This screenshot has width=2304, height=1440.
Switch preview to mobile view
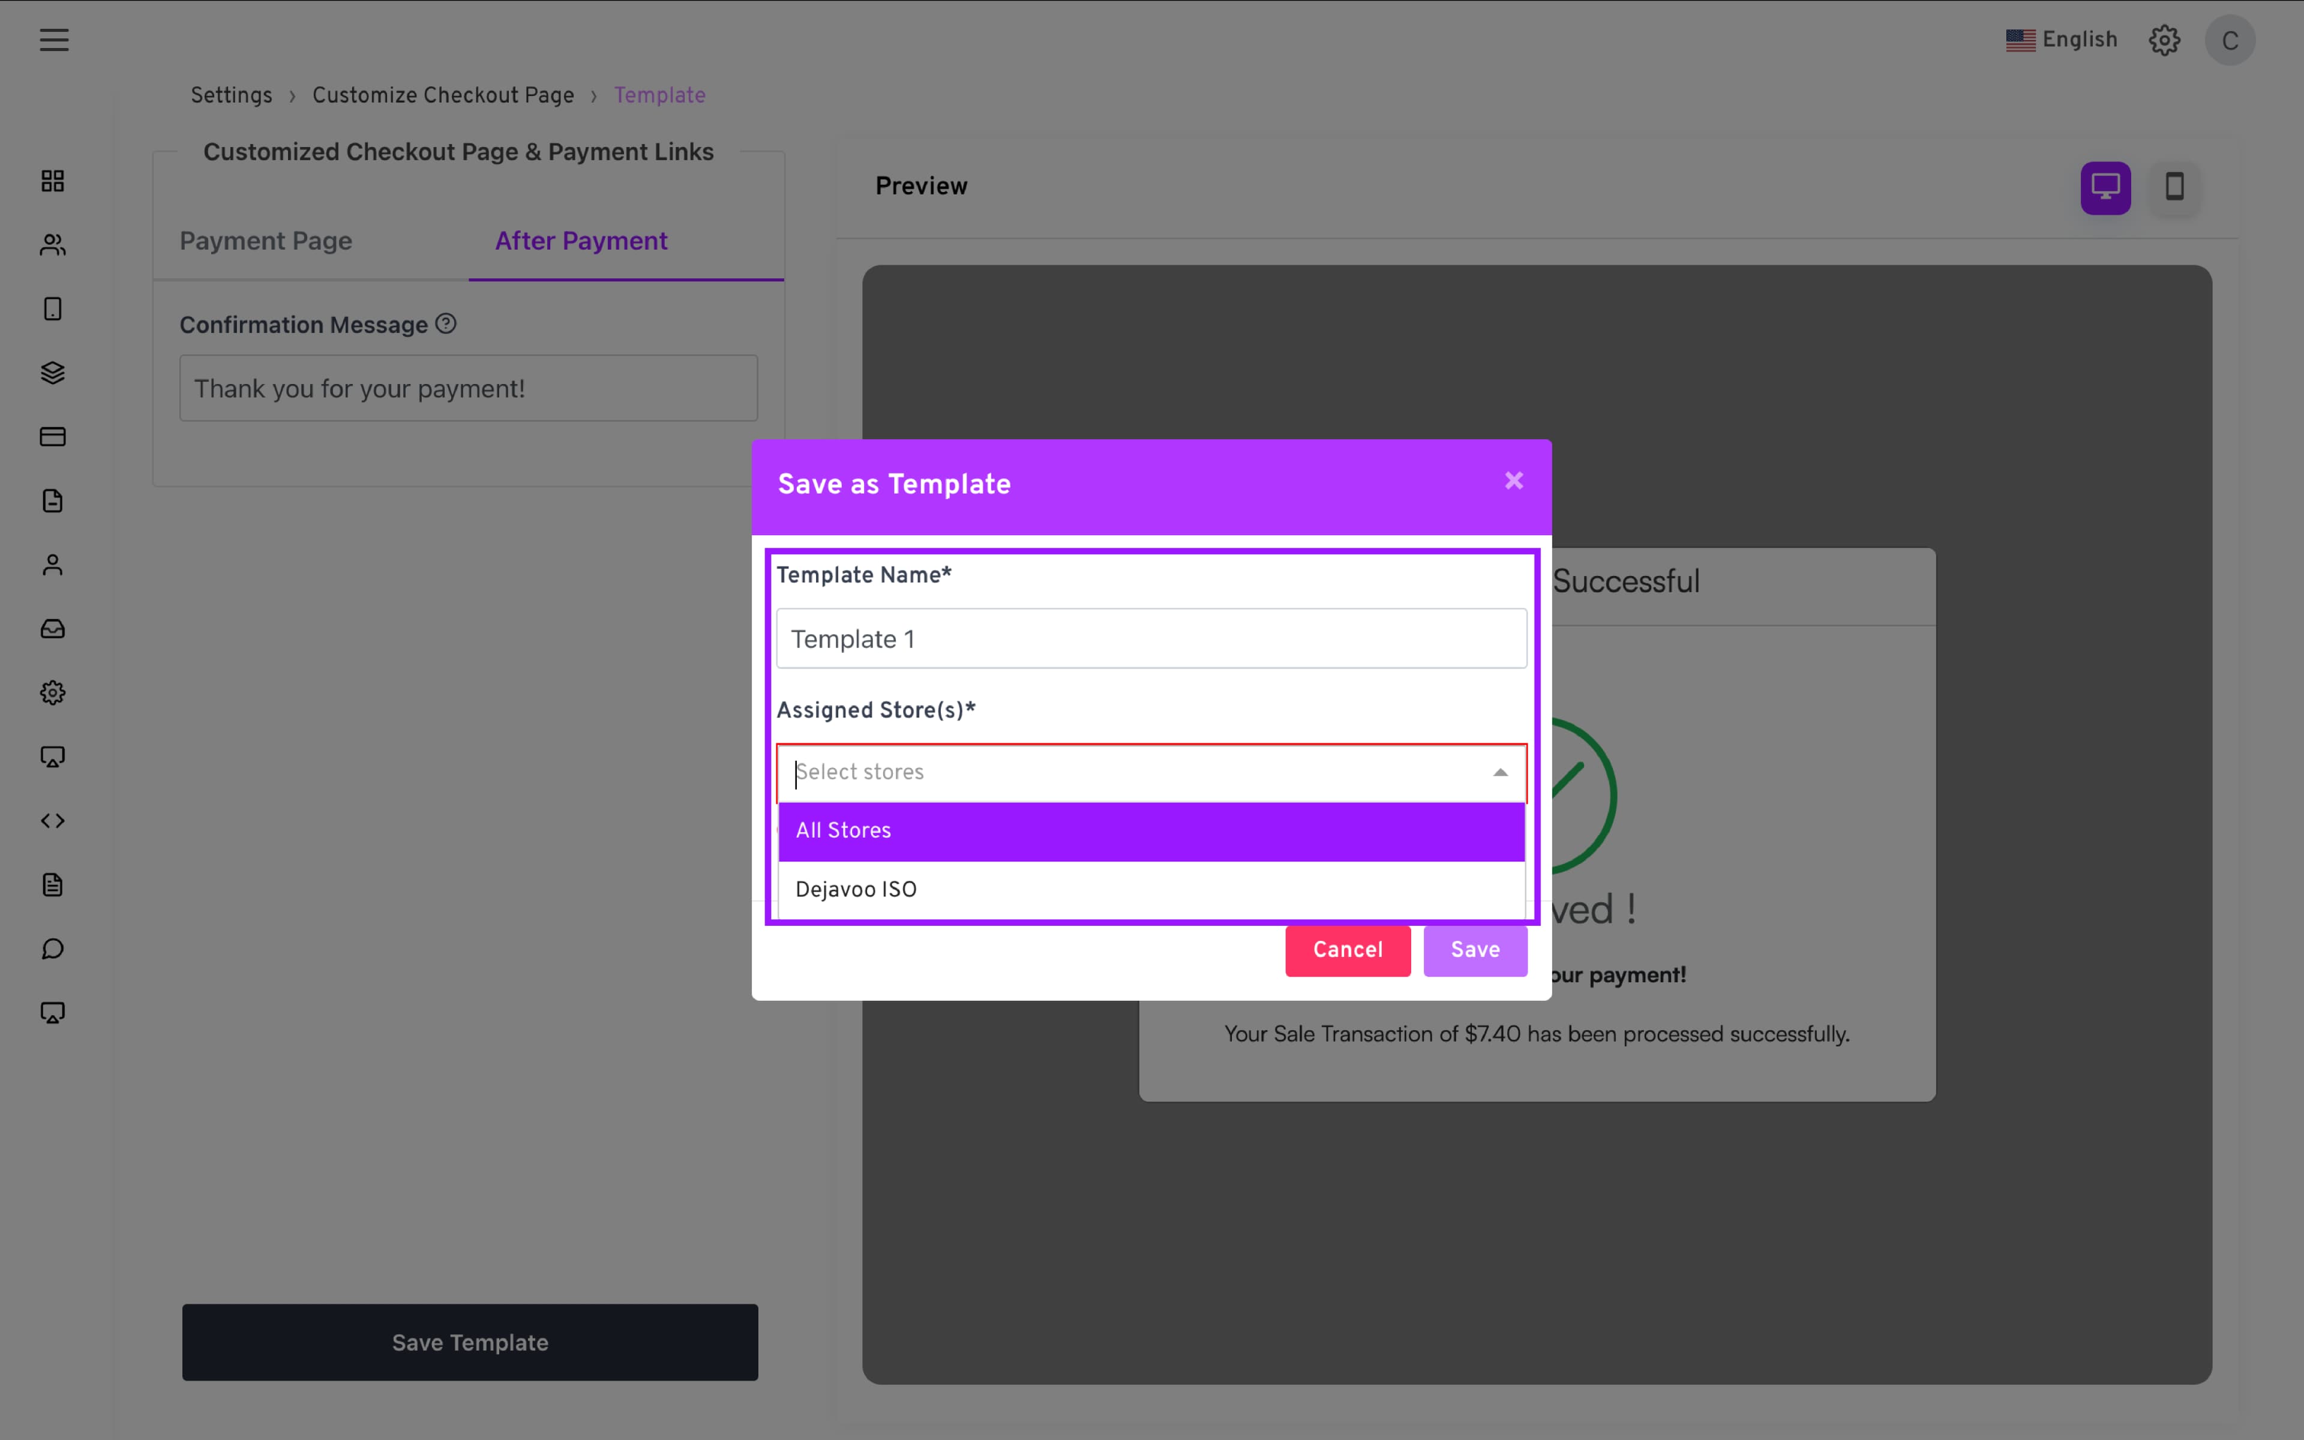coord(2174,188)
